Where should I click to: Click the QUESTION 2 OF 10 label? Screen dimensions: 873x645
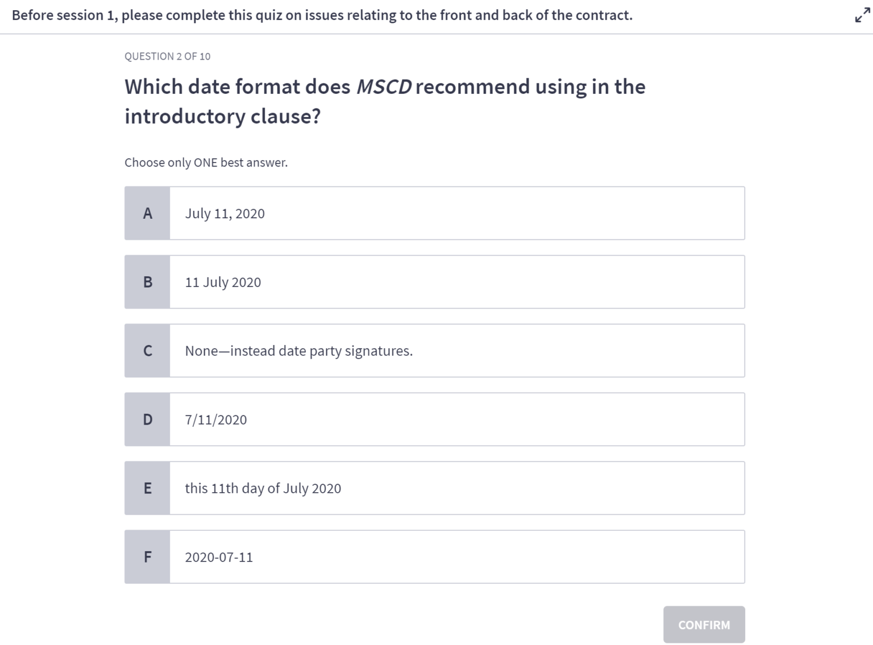pos(167,56)
